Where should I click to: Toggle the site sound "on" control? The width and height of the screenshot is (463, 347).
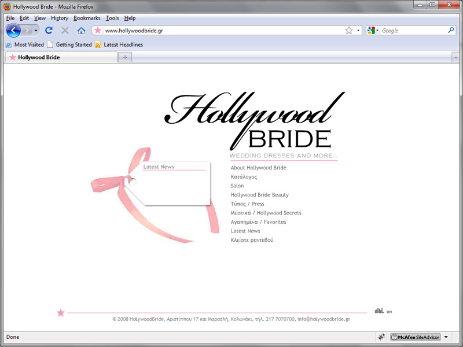point(389,311)
